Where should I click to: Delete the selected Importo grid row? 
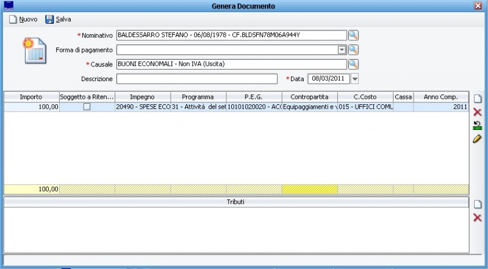(x=478, y=112)
